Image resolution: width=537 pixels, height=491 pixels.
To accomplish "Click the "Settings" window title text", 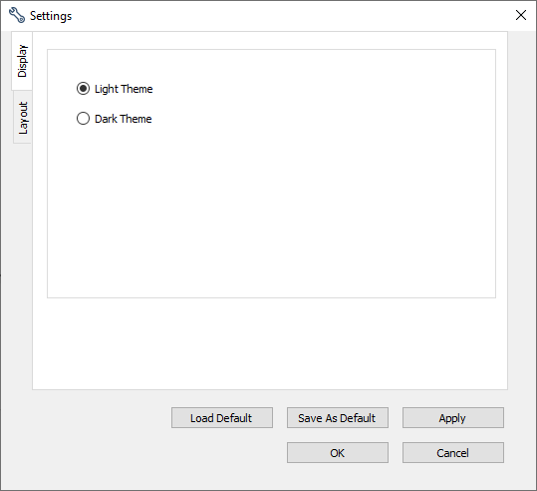I will [x=51, y=16].
